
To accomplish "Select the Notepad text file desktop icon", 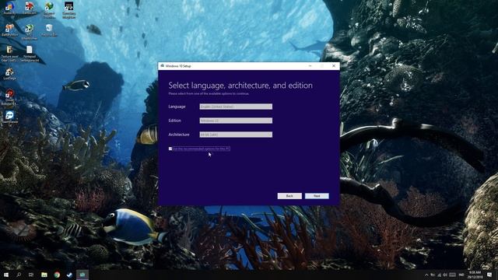I will pyautogui.click(x=30, y=54).
